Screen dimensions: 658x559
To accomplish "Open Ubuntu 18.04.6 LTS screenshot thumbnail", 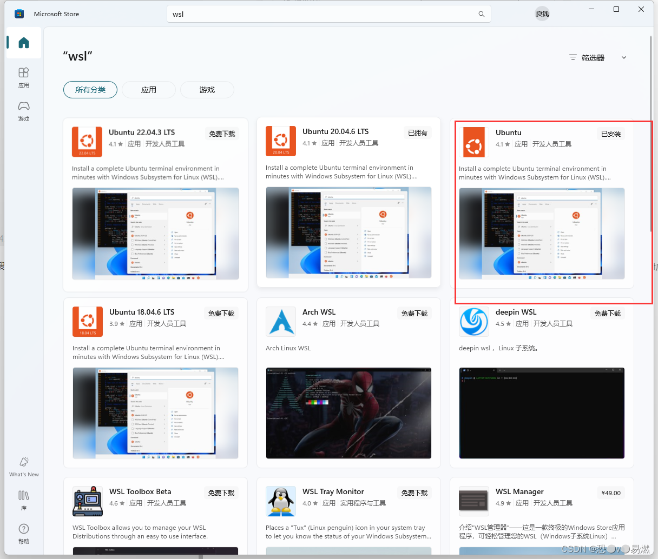I will click(155, 413).
